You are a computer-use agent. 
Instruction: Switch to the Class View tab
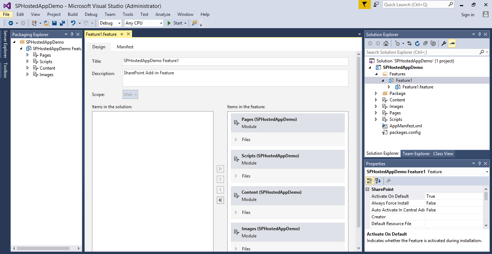tap(443, 154)
